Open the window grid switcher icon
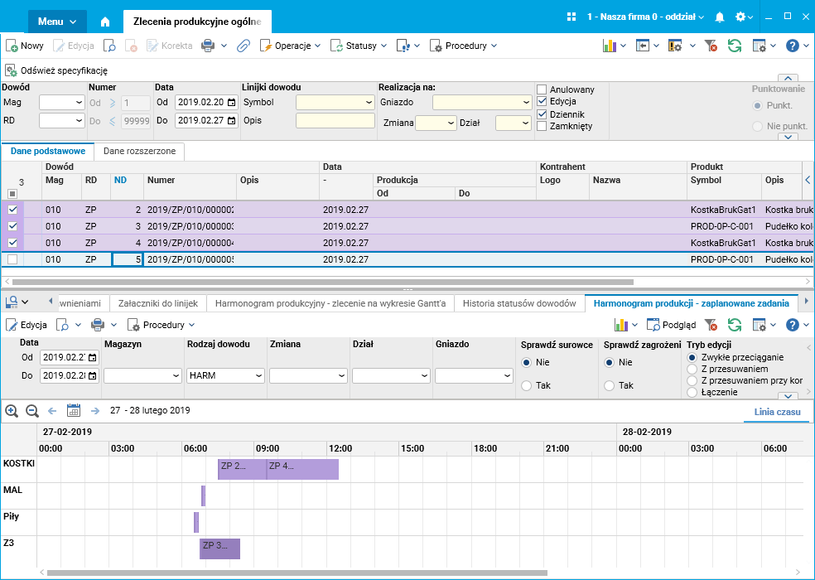This screenshot has height=580, width=815. [x=571, y=17]
